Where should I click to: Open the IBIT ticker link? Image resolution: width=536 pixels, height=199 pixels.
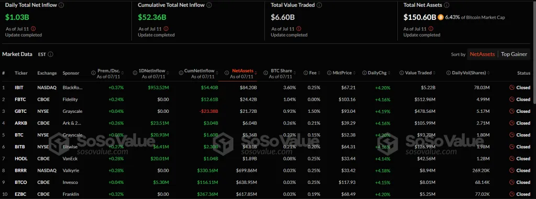pyautogui.click(x=19, y=87)
